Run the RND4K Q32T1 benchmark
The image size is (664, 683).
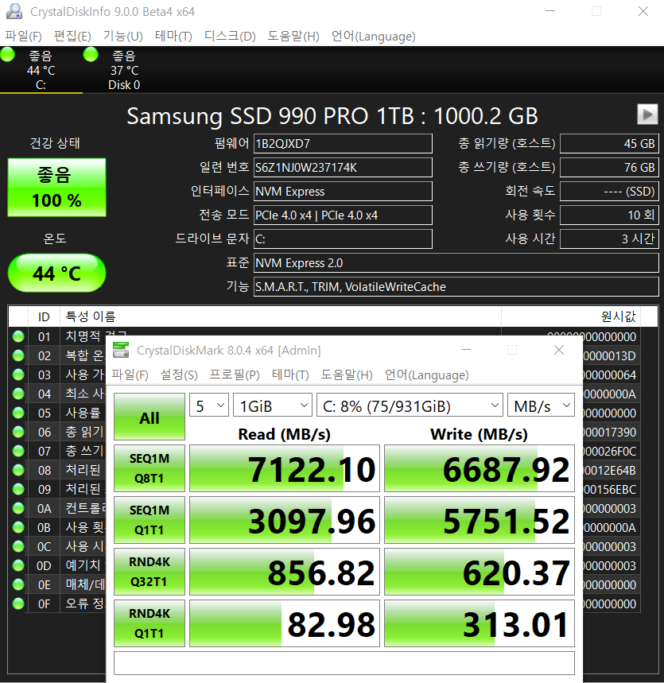(149, 572)
